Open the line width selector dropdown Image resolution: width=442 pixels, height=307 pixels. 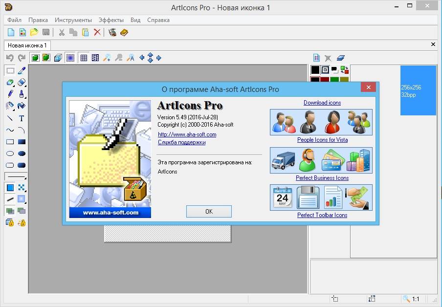tap(16, 177)
